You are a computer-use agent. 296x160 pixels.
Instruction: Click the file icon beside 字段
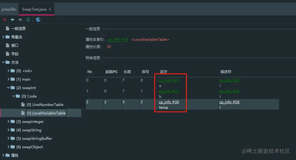(x=8, y=54)
